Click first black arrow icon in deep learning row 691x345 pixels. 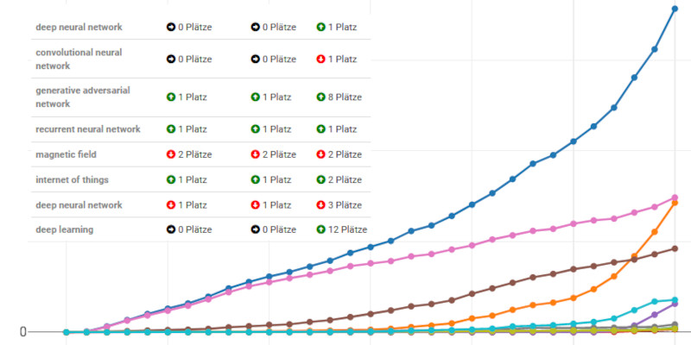pyautogui.click(x=171, y=229)
